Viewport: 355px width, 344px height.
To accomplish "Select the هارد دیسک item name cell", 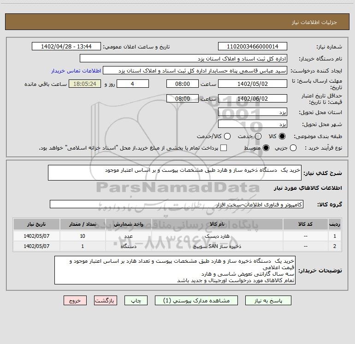I will click(x=217, y=236).
